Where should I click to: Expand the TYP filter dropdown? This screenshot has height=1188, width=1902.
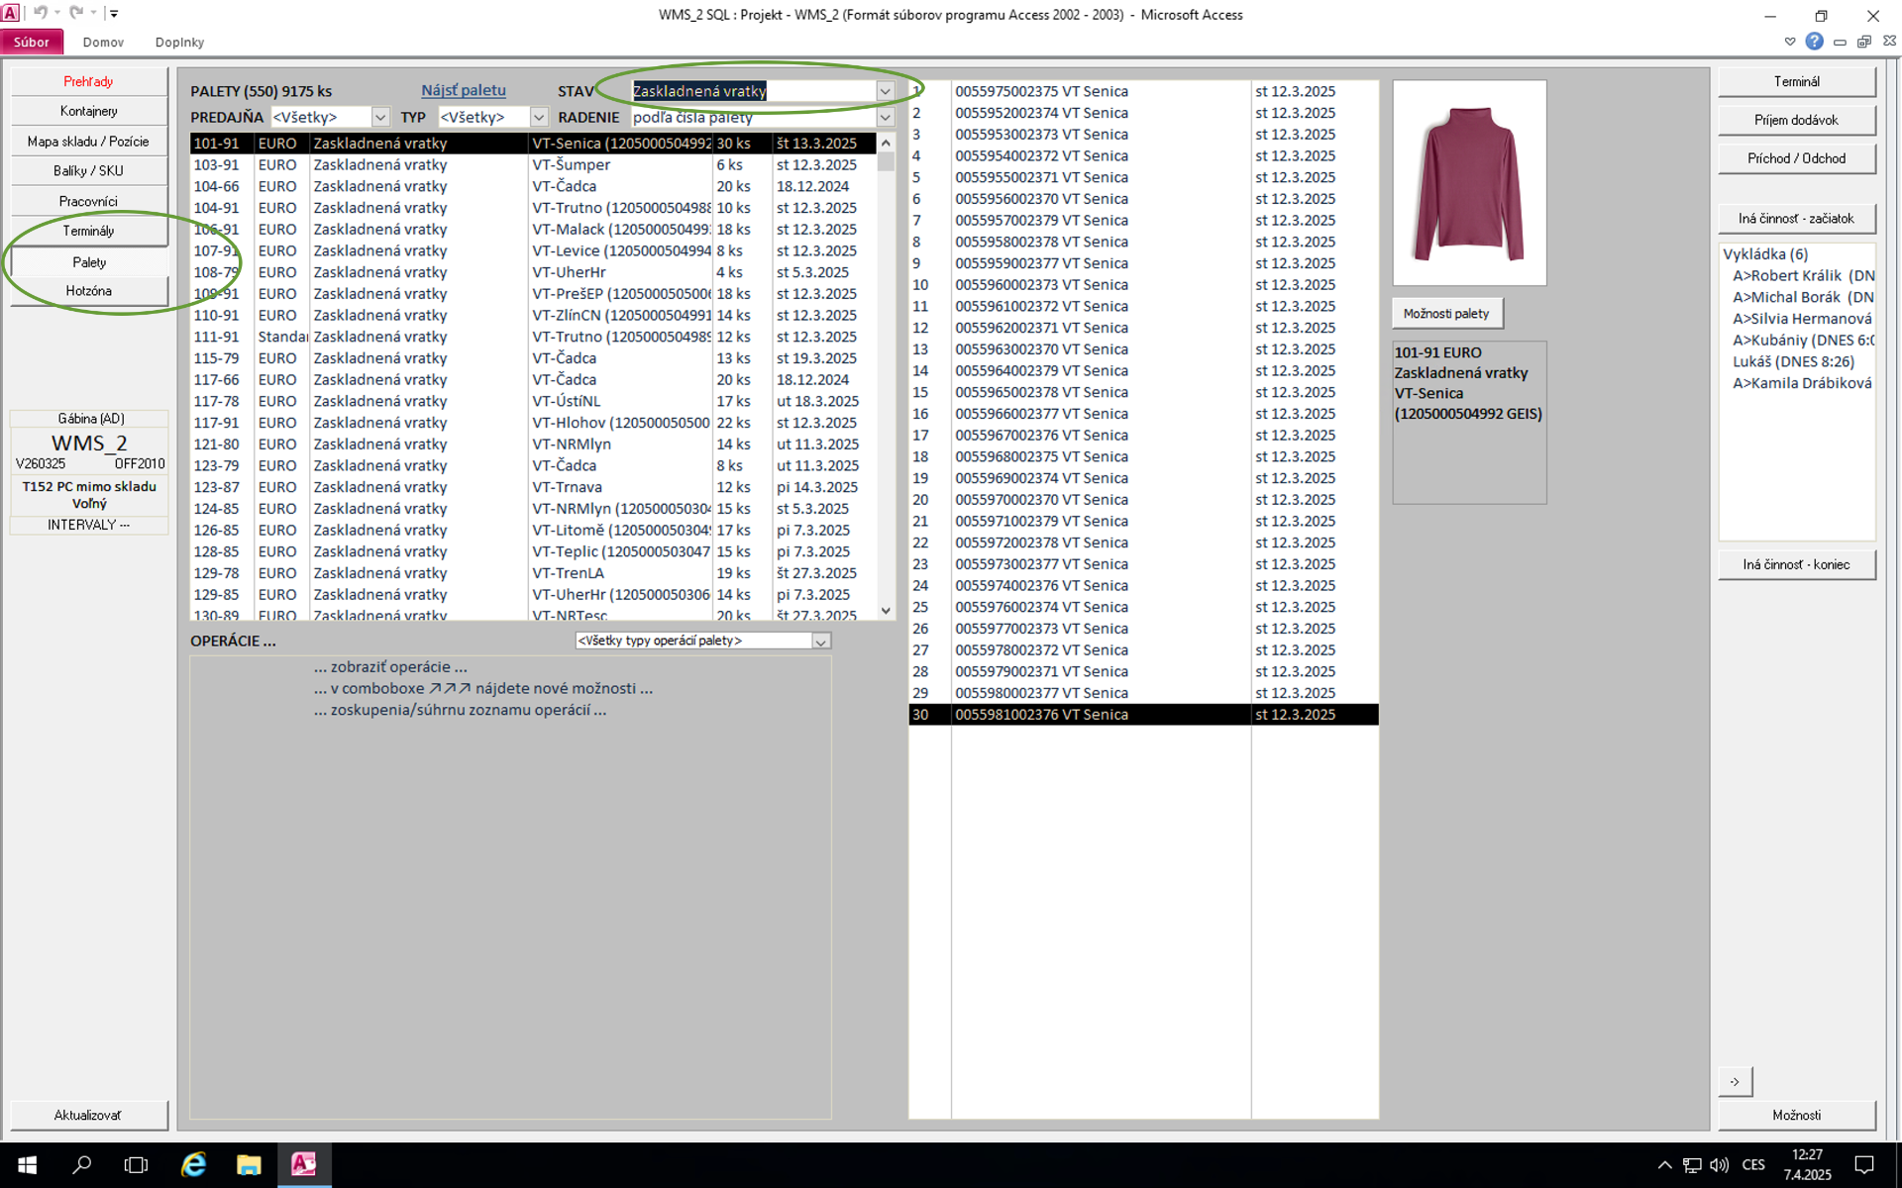(539, 118)
